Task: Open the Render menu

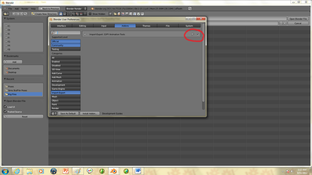Action: (x=25, y=9)
